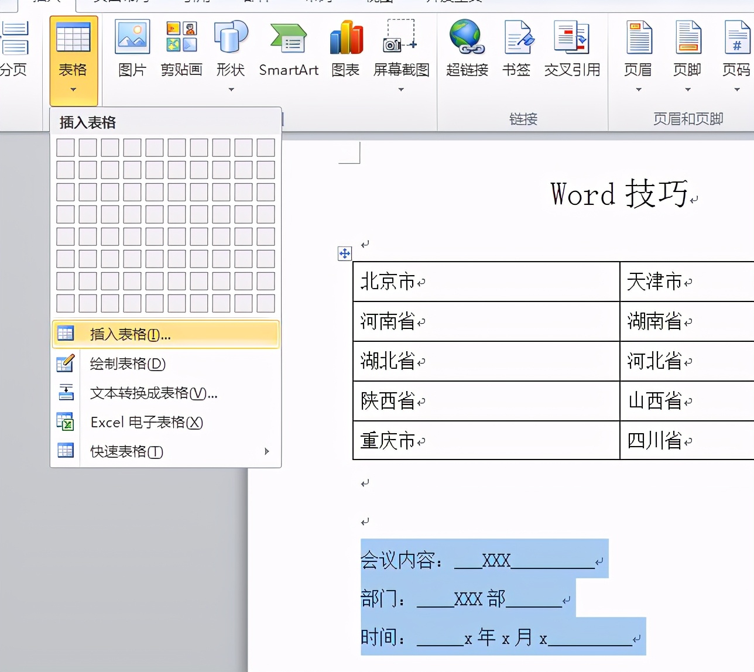The width and height of the screenshot is (754, 672).
Task: Choose Insert Table (插入表格(I)...) menu item
Action: pos(166,334)
